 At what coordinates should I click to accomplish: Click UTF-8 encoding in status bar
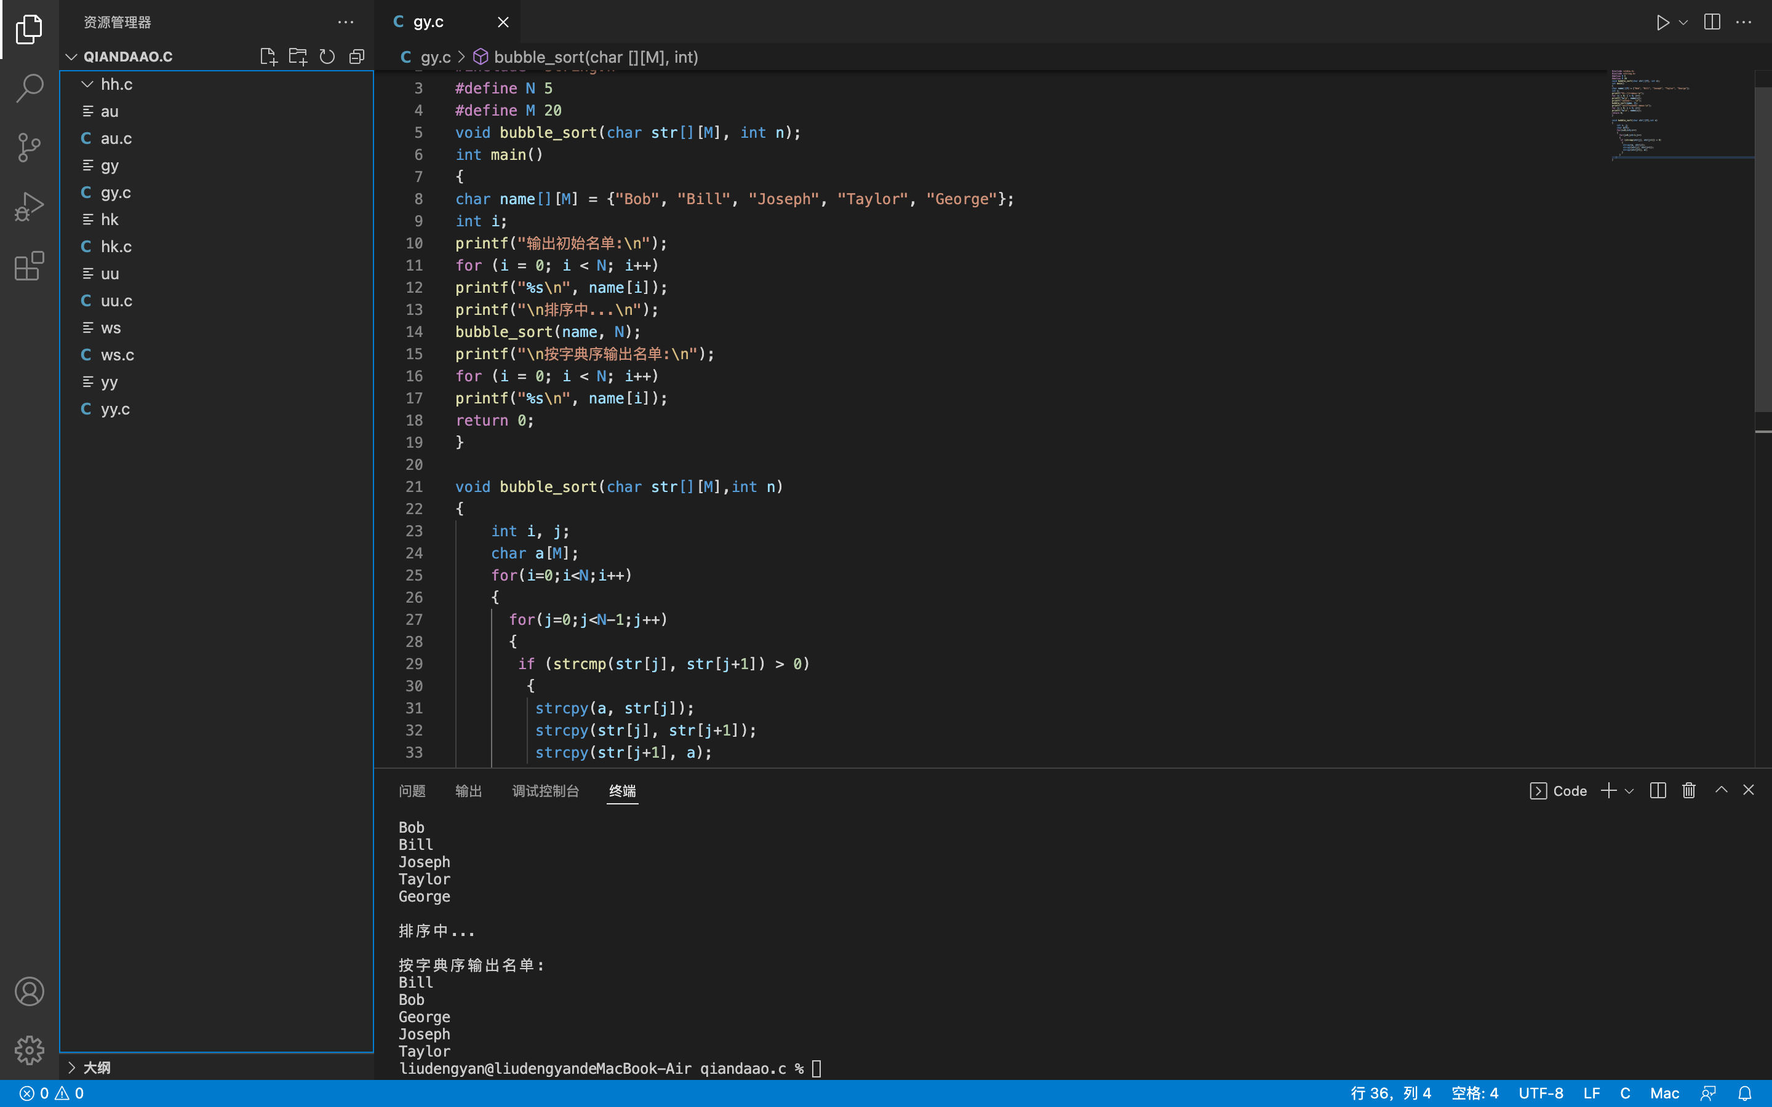(x=1541, y=1093)
